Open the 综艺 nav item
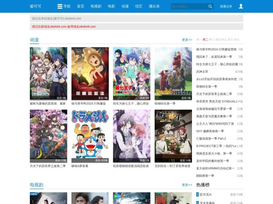This screenshot has height=204, width=273. tap(139, 6)
